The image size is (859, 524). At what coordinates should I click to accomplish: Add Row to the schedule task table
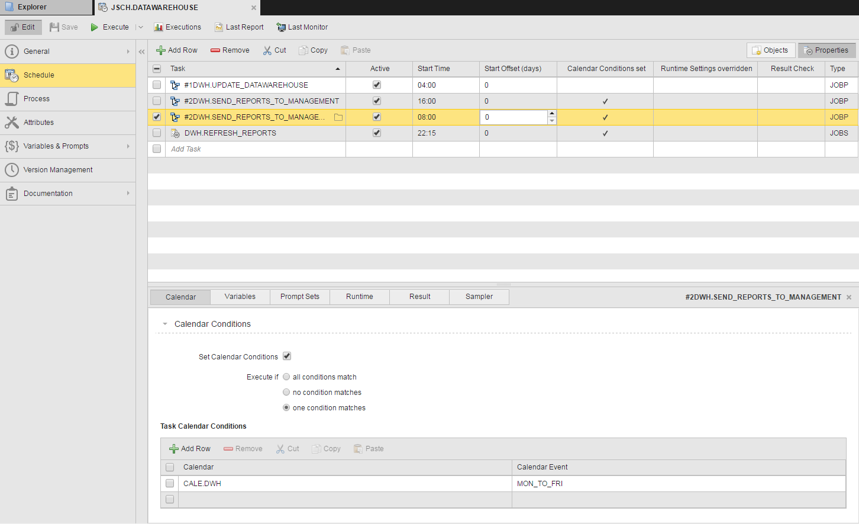point(176,50)
